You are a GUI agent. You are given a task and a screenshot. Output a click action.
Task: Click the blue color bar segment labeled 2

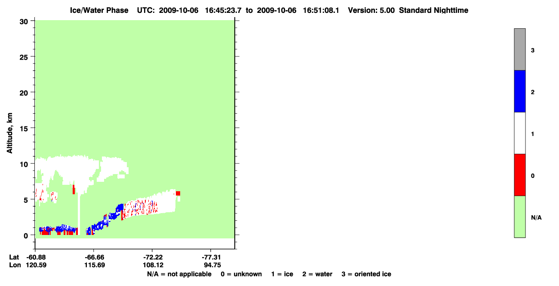pyautogui.click(x=519, y=91)
